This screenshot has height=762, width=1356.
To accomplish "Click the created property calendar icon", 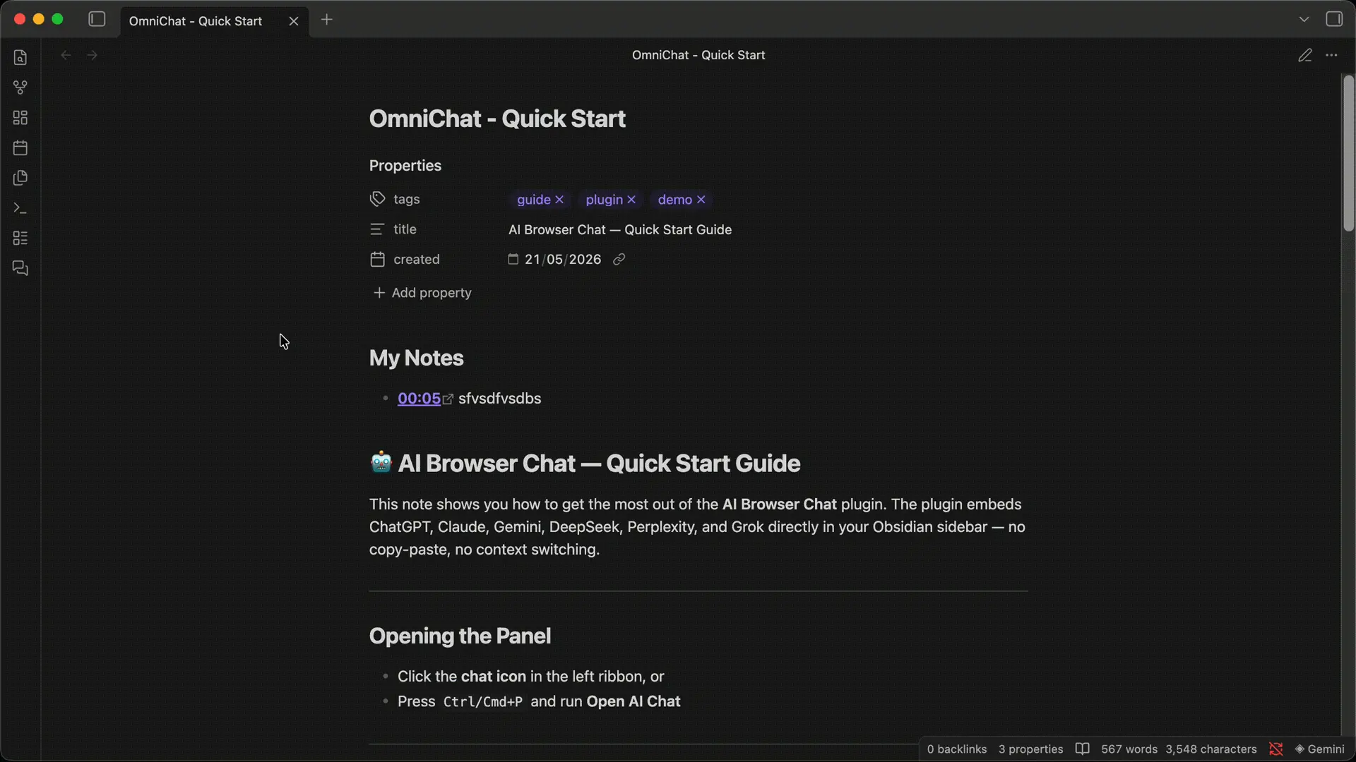I will coord(377,260).
